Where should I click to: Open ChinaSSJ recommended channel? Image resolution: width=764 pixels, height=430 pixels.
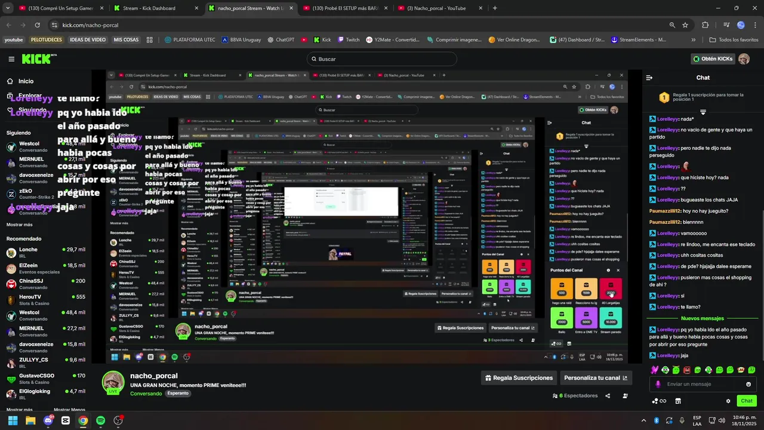coord(45,284)
